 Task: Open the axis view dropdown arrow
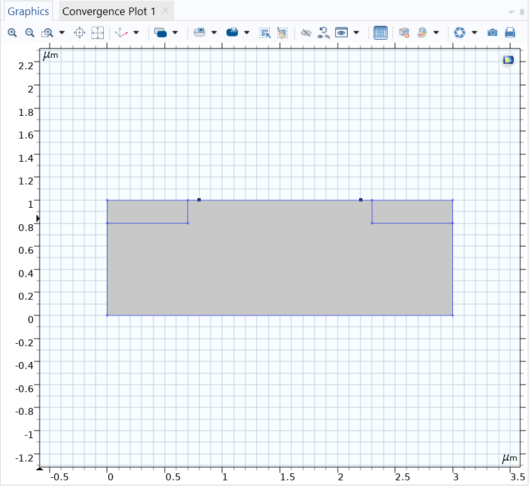click(x=136, y=33)
